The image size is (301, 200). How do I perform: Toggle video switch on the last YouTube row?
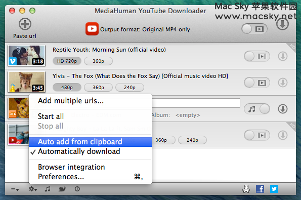[x=257, y=135]
